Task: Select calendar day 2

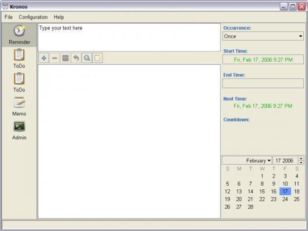Action: 274,176
